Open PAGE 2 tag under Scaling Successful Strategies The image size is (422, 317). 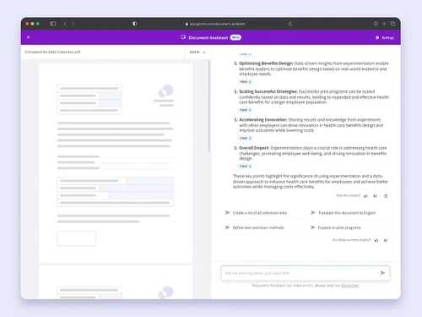[x=246, y=110]
